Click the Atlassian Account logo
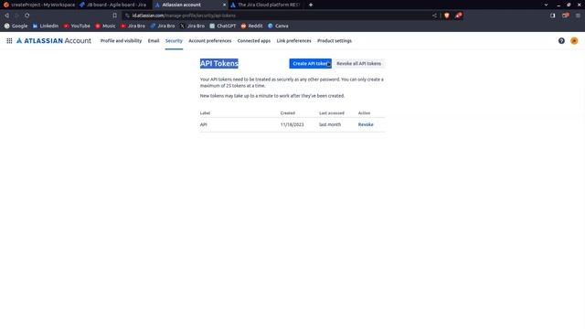 coord(54,40)
